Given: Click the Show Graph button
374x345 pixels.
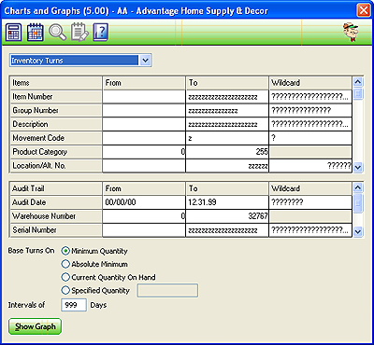Looking at the screenshot, I should pyautogui.click(x=35, y=326).
